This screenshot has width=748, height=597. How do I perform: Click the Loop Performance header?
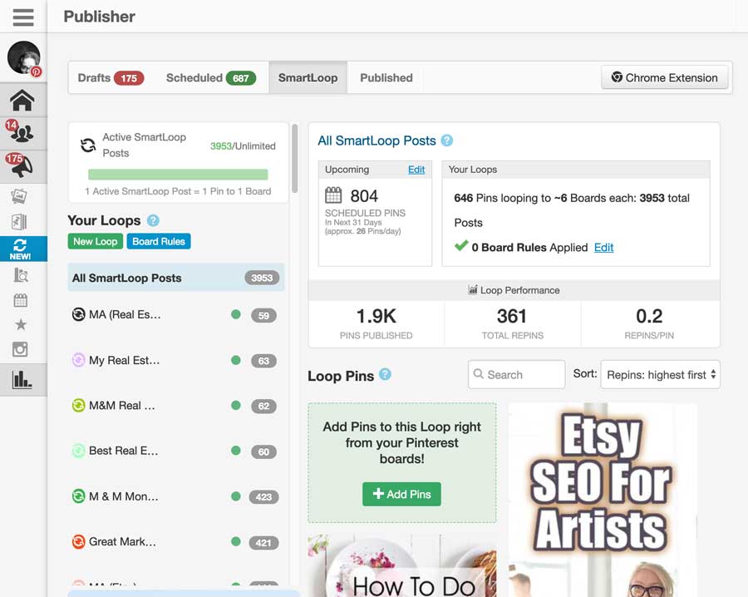pyautogui.click(x=514, y=290)
